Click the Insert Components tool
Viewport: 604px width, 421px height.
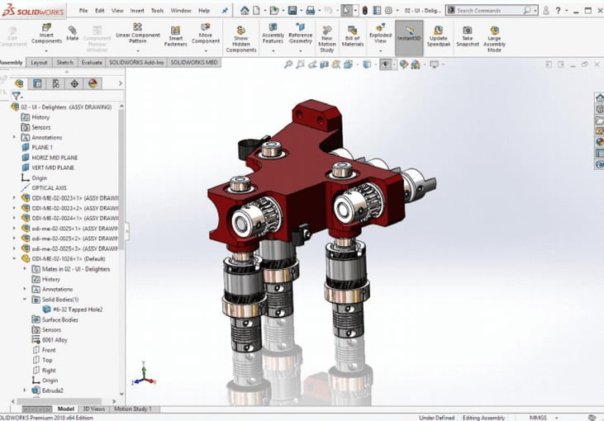point(46,34)
